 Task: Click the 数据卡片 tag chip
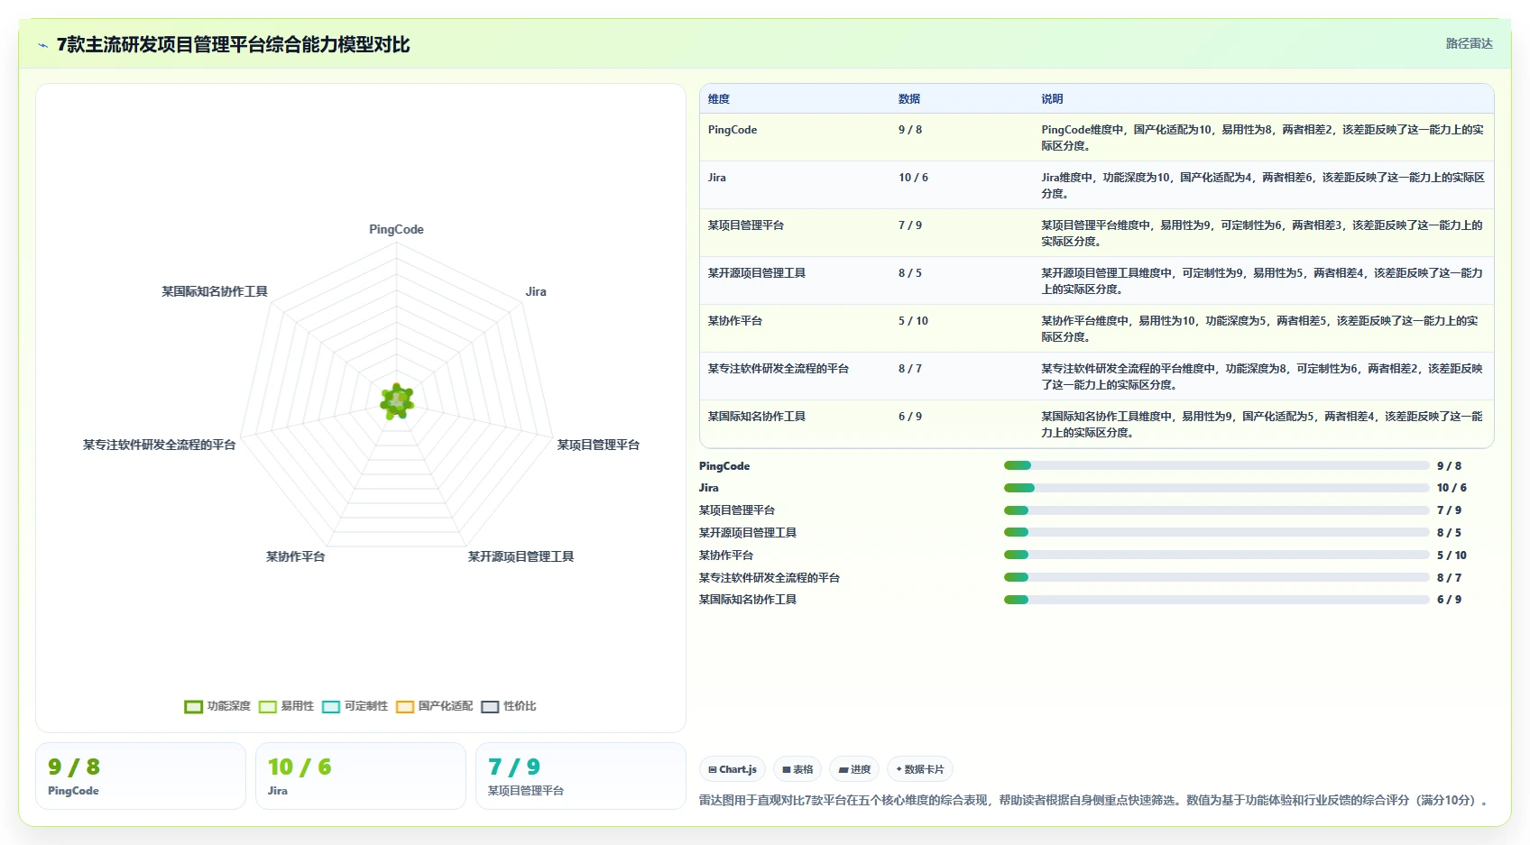pos(920,769)
